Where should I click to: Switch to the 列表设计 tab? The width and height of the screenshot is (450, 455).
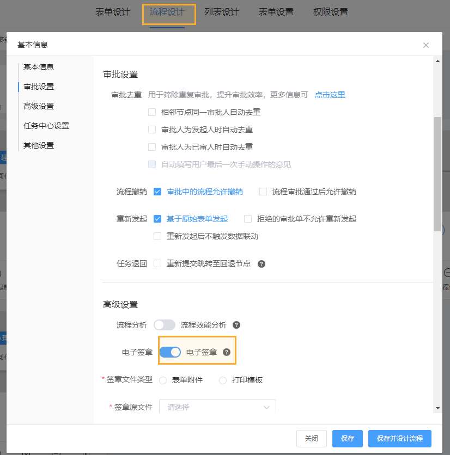[221, 11]
